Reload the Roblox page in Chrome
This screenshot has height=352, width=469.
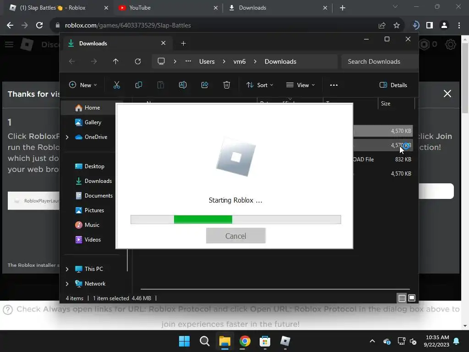[39, 26]
